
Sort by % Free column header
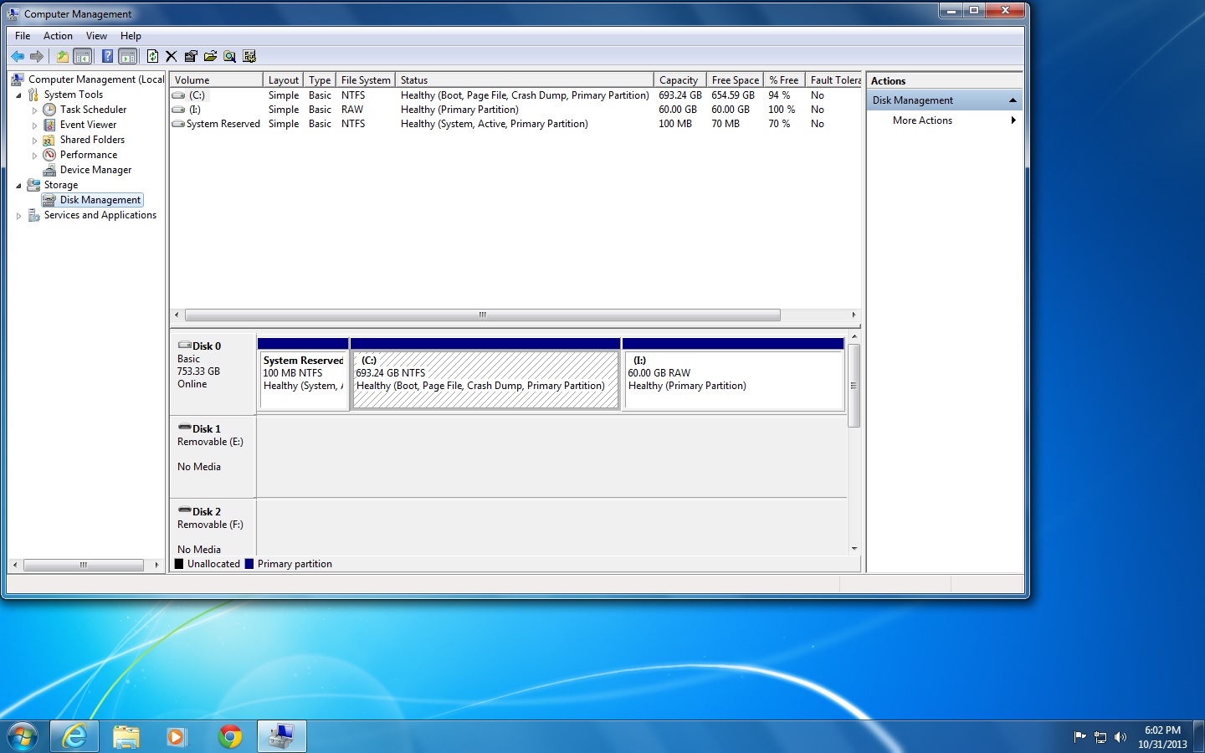pos(784,80)
